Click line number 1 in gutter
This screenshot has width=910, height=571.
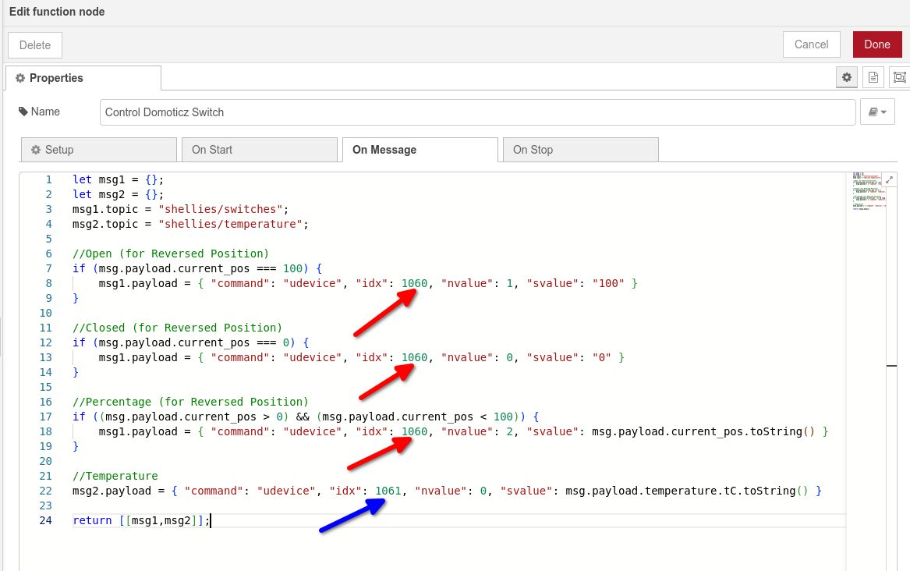(x=49, y=180)
